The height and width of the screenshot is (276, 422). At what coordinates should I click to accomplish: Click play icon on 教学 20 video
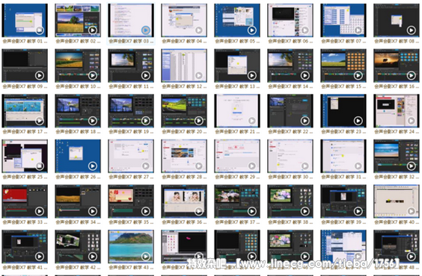tap(199, 121)
